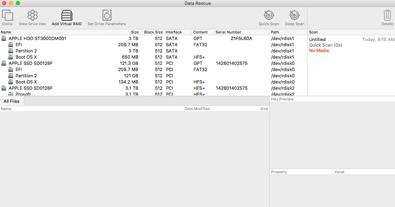Image resolution: width=395 pixels, height=207 pixels.
Task: Select the APPLE HDD ST3000DM001 drive
Action: click(37, 39)
